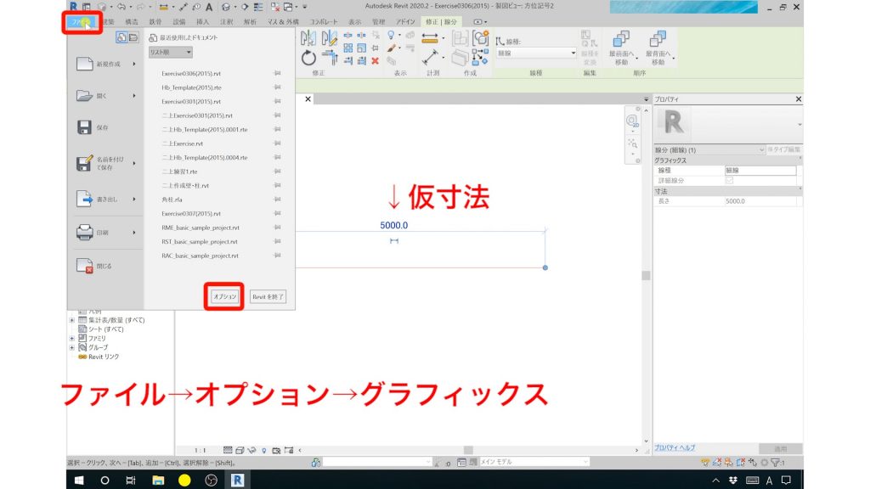Click the Revit を終了 button
This screenshot has height=489, width=870.
point(268,297)
